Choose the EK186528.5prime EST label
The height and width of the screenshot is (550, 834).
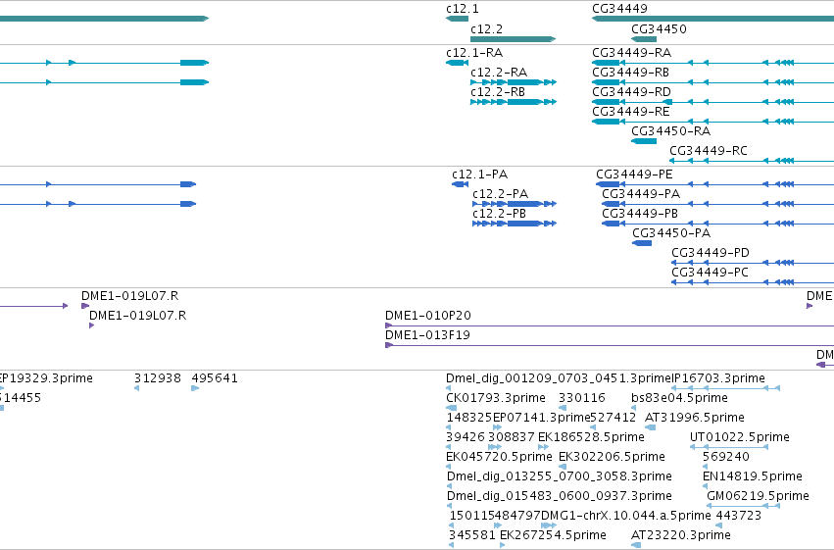click(592, 438)
